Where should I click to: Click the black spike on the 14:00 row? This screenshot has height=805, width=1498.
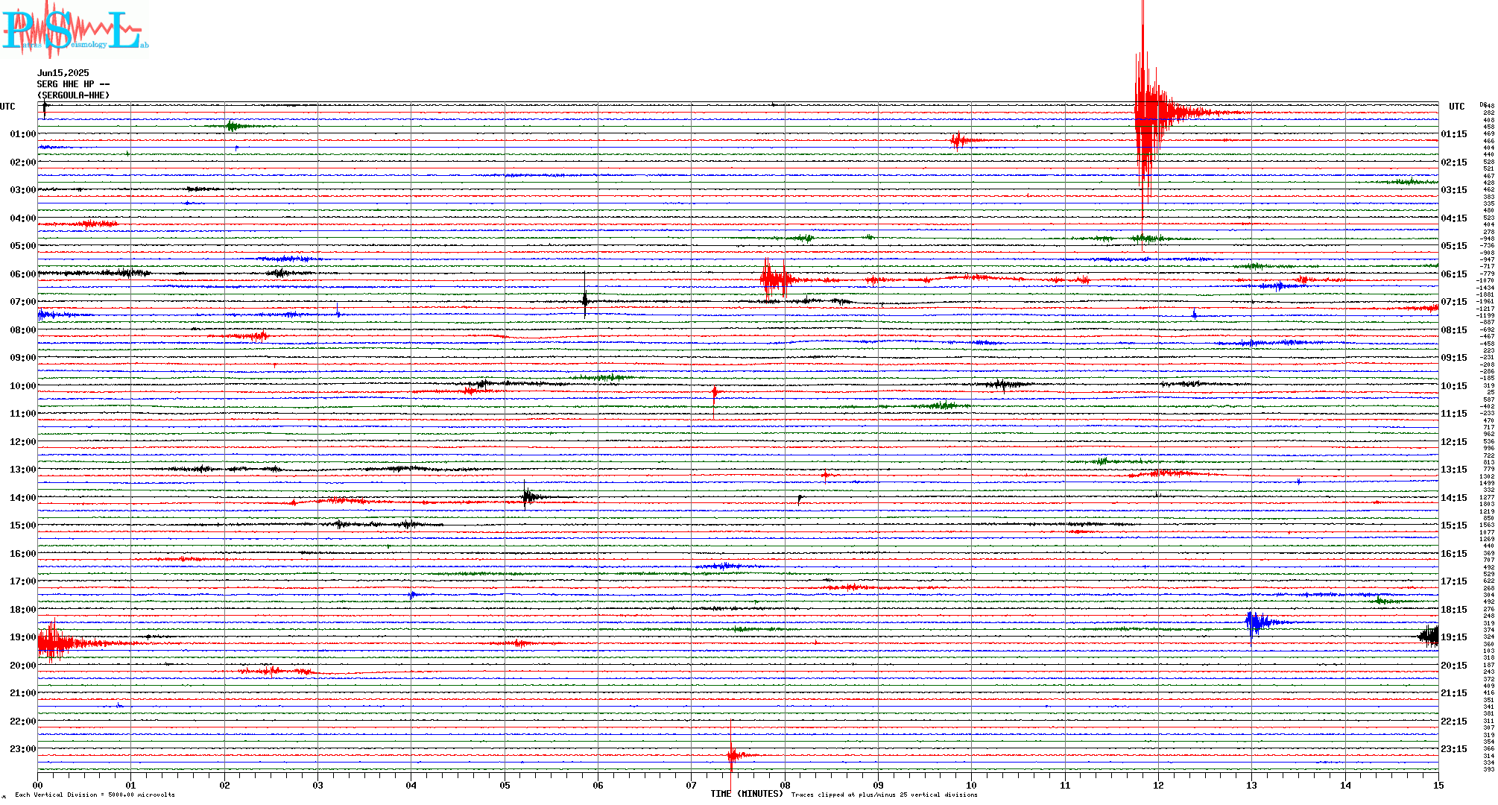pos(527,496)
